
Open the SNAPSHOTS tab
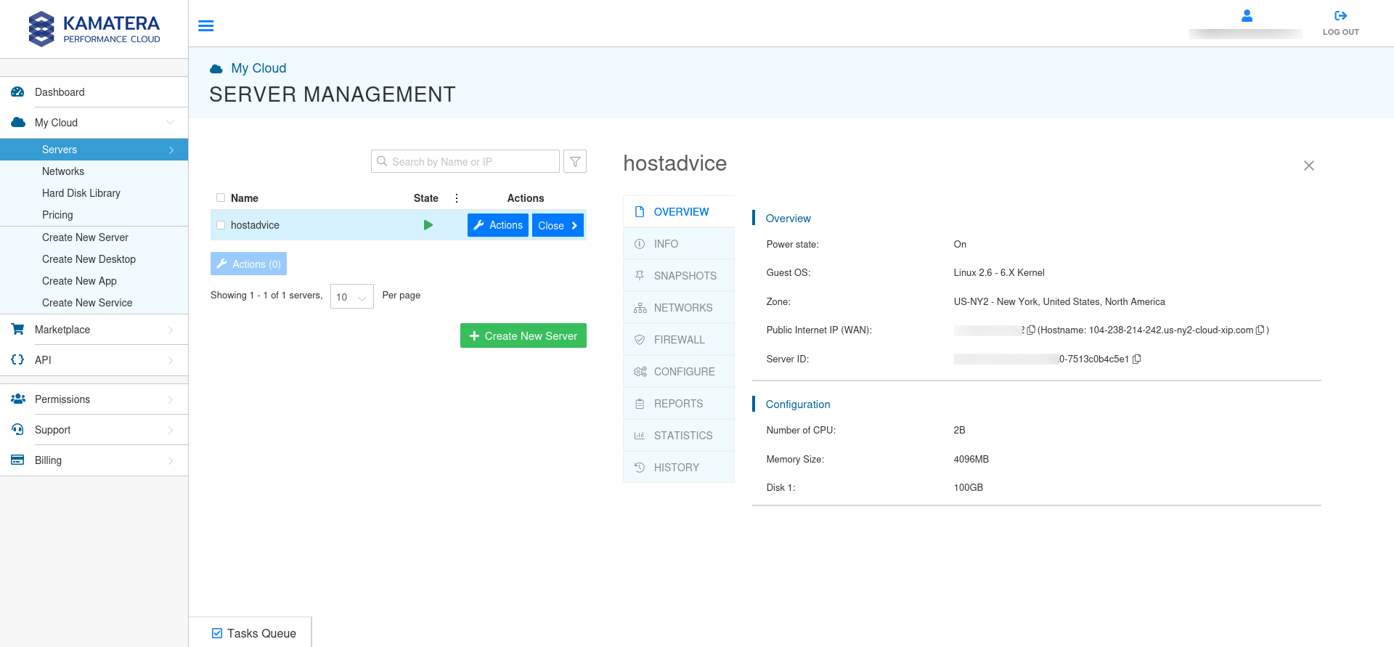[679, 276]
